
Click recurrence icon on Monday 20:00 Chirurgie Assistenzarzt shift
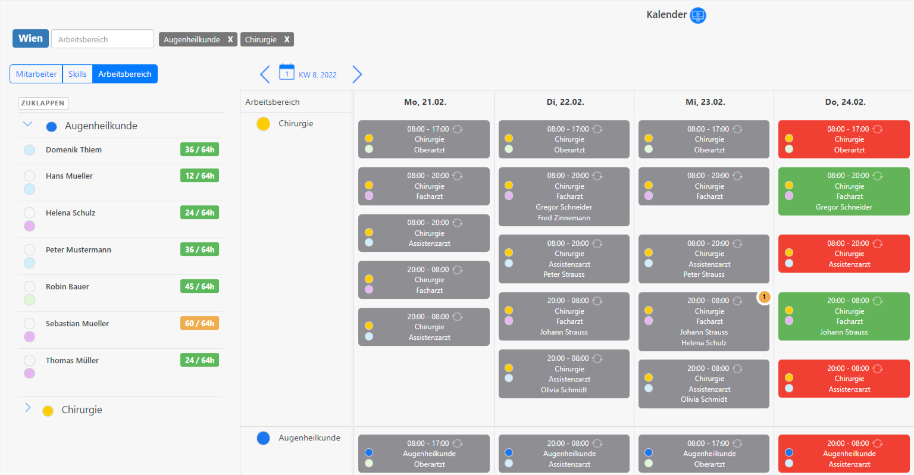458,317
